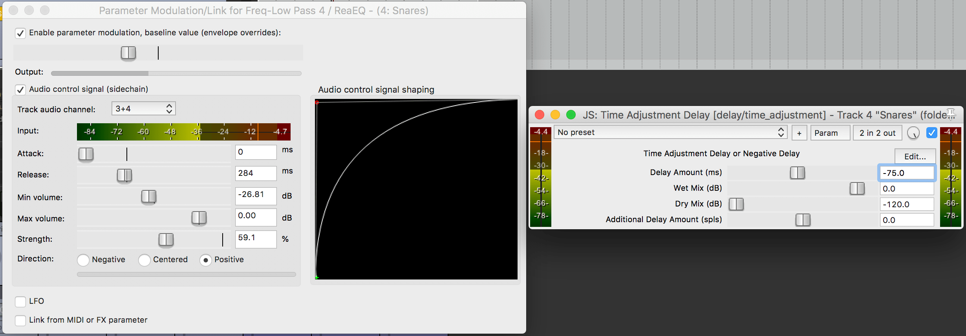This screenshot has height=336, width=966.
Task: Uncheck Audio control signal (sidechain)
Action: 20,89
